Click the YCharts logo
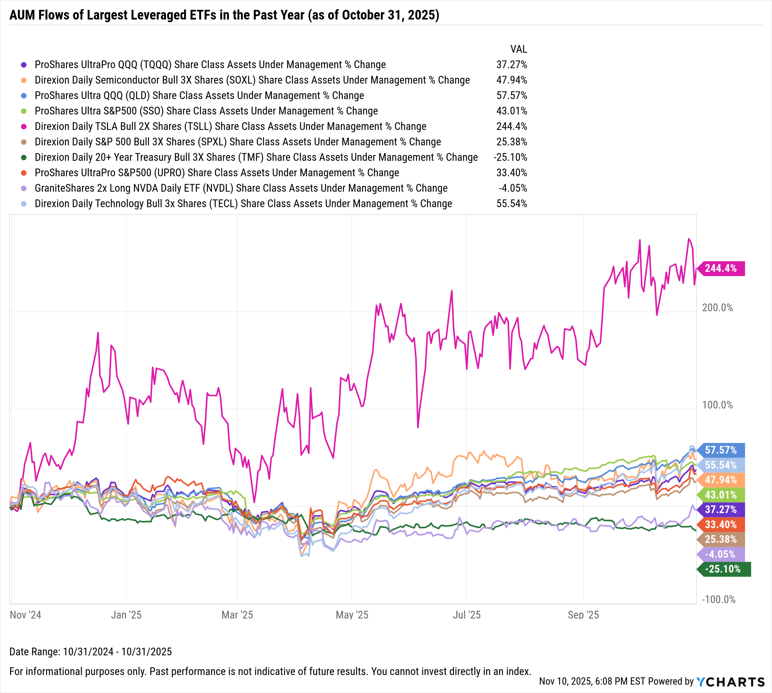 point(730,682)
